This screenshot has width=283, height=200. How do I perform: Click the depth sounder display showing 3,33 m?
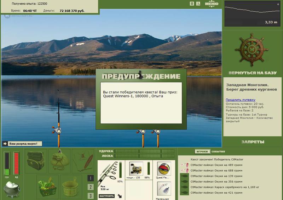252,13
